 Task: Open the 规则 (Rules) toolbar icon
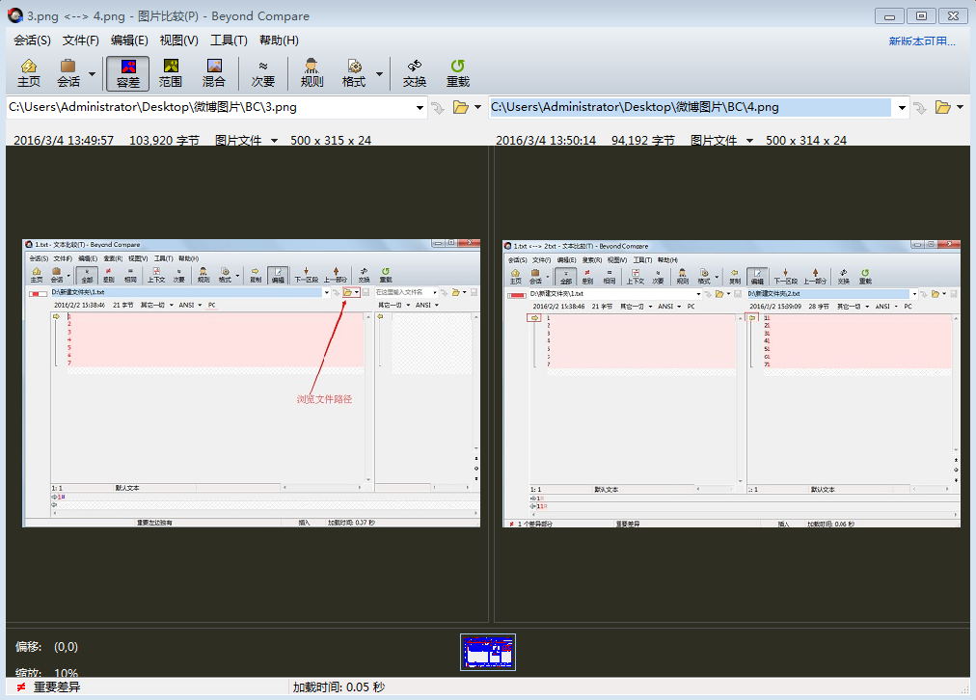(312, 72)
